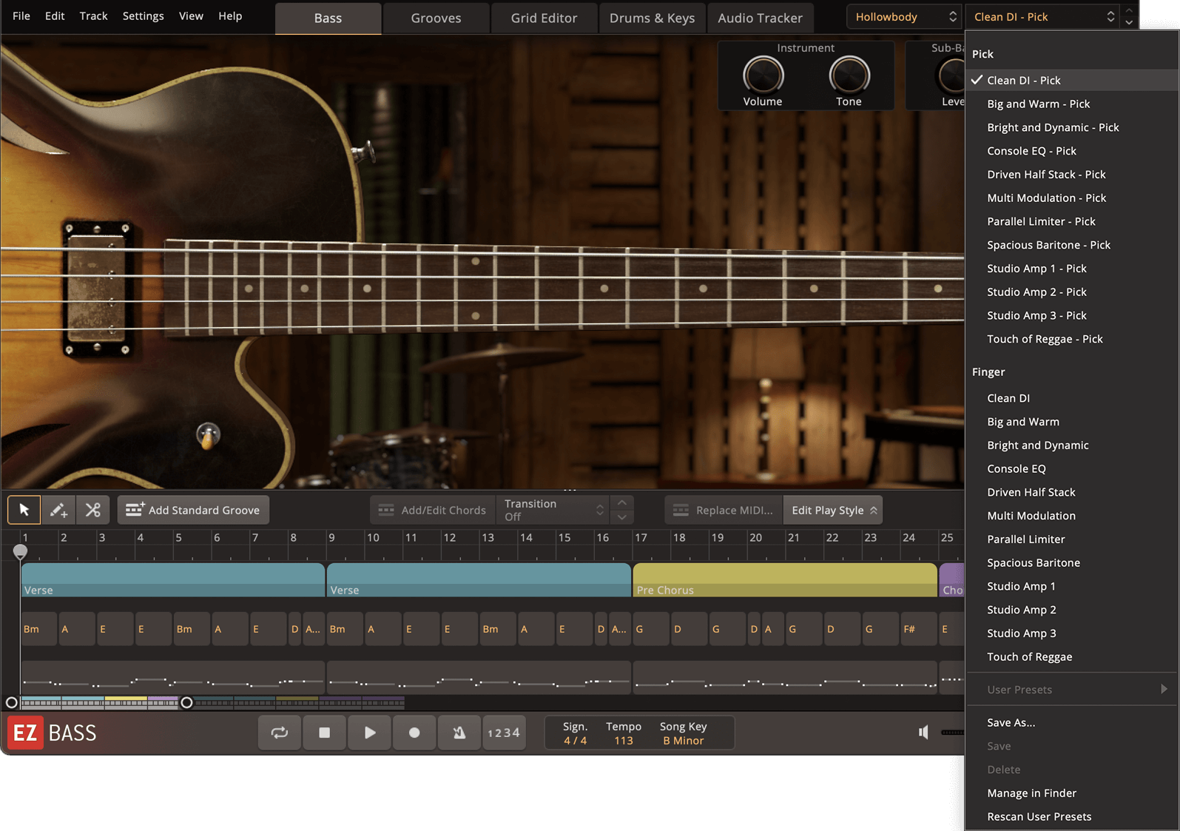This screenshot has width=1180, height=831.
Task: Click the time signature 4/4 value
Action: click(x=575, y=741)
